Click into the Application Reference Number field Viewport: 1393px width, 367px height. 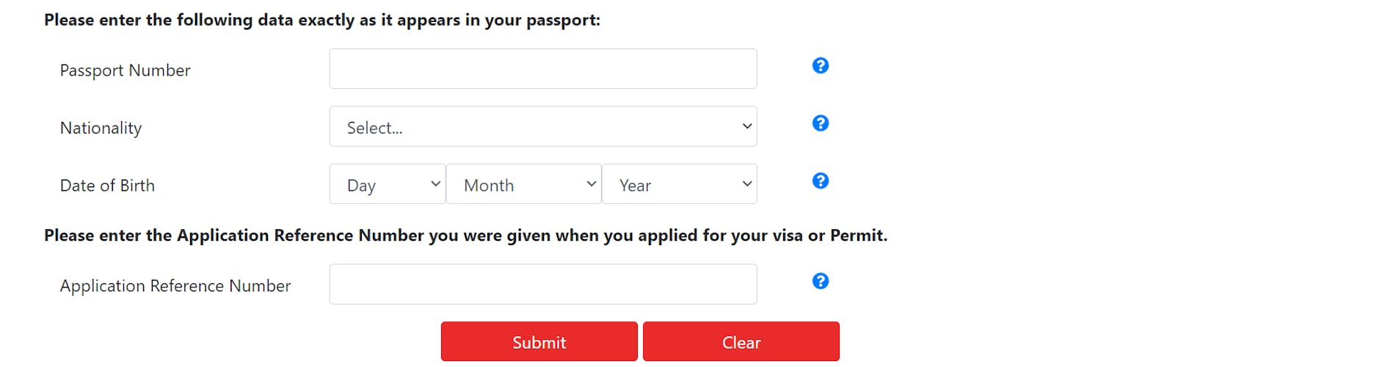click(542, 285)
